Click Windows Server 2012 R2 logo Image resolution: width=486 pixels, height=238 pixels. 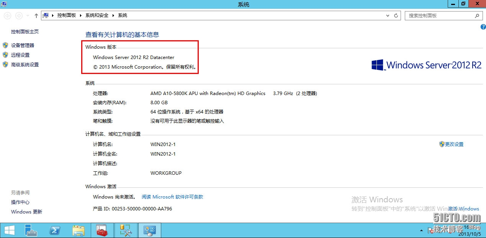tap(426, 65)
